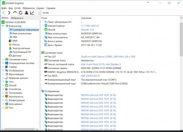Click the Конфигурация tree icon
This screenshot has height=132, width=183.
tap(7, 100)
